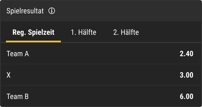The width and height of the screenshot is (202, 107).
Task: Click the empty area of Team B row
Action: [x=103, y=96]
